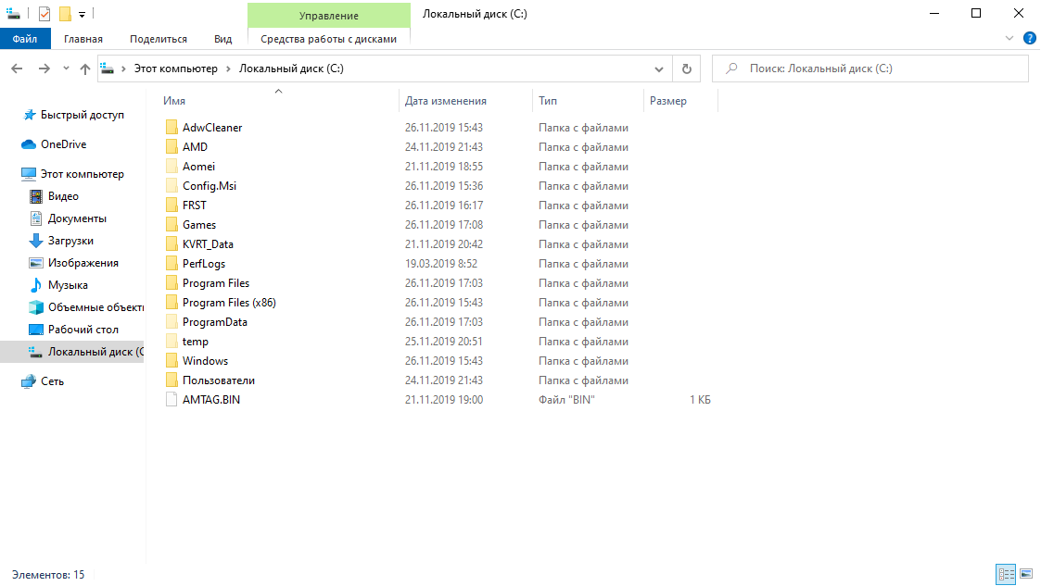This screenshot has height=586, width=1041.
Task: Click Этот компьютер in address path
Action: [x=176, y=69]
